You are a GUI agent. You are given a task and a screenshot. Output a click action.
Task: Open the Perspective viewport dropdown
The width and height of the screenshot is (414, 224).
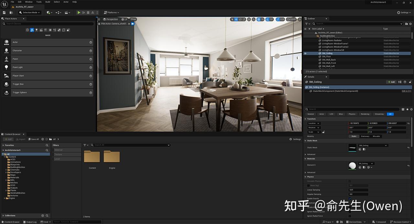pyautogui.click(x=110, y=19)
